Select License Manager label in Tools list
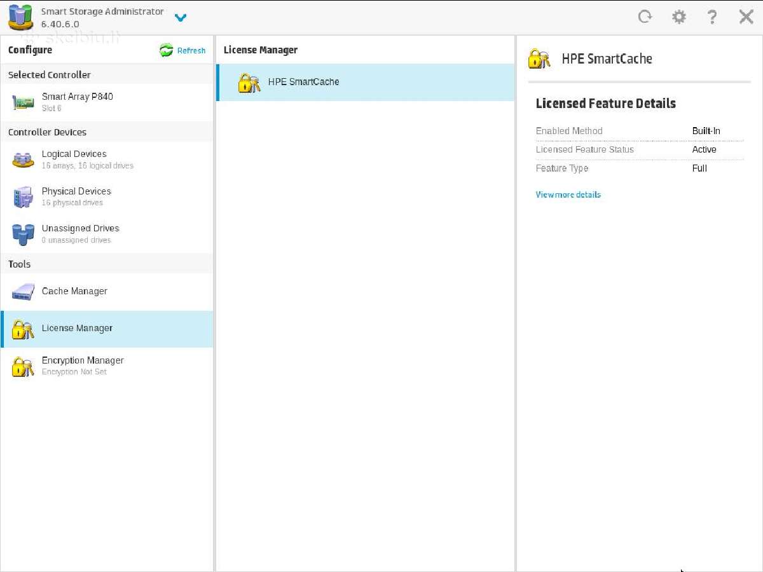The height and width of the screenshot is (572, 763). coord(77,328)
